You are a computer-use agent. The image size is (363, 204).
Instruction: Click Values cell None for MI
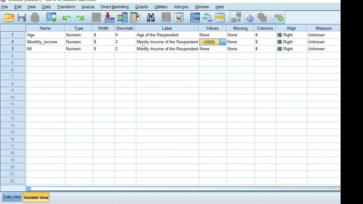[212, 49]
